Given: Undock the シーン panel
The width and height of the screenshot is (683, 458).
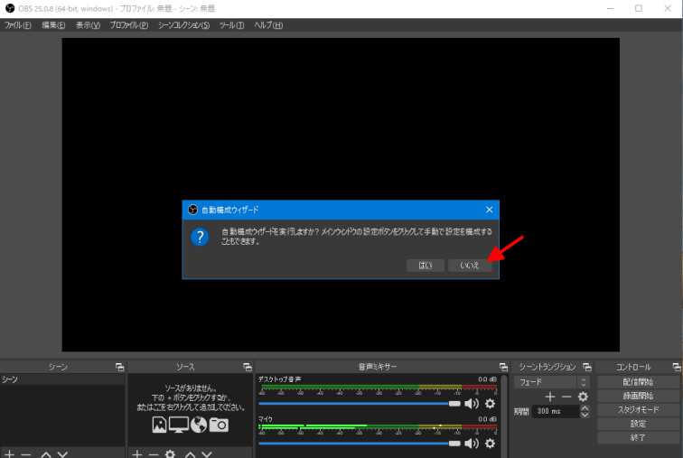Looking at the screenshot, I should click(x=119, y=367).
